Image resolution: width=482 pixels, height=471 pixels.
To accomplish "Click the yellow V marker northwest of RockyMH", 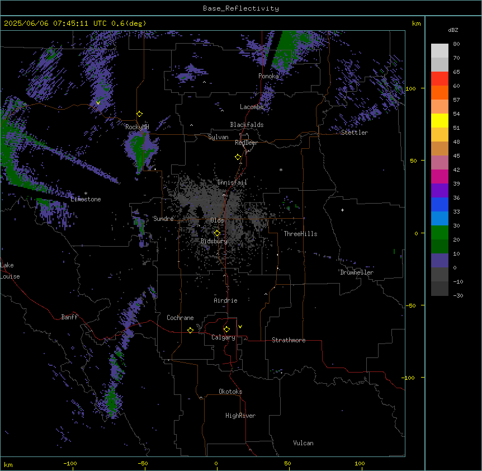I will [98, 103].
